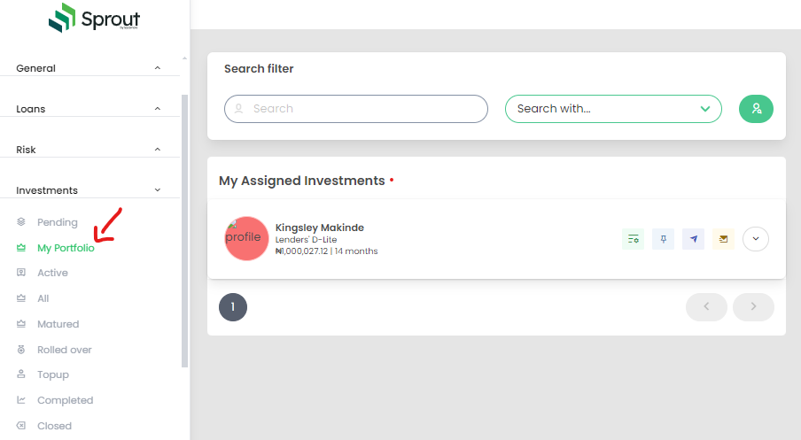Click the pin icon on the investment row
This screenshot has height=440, width=801.
pos(664,239)
